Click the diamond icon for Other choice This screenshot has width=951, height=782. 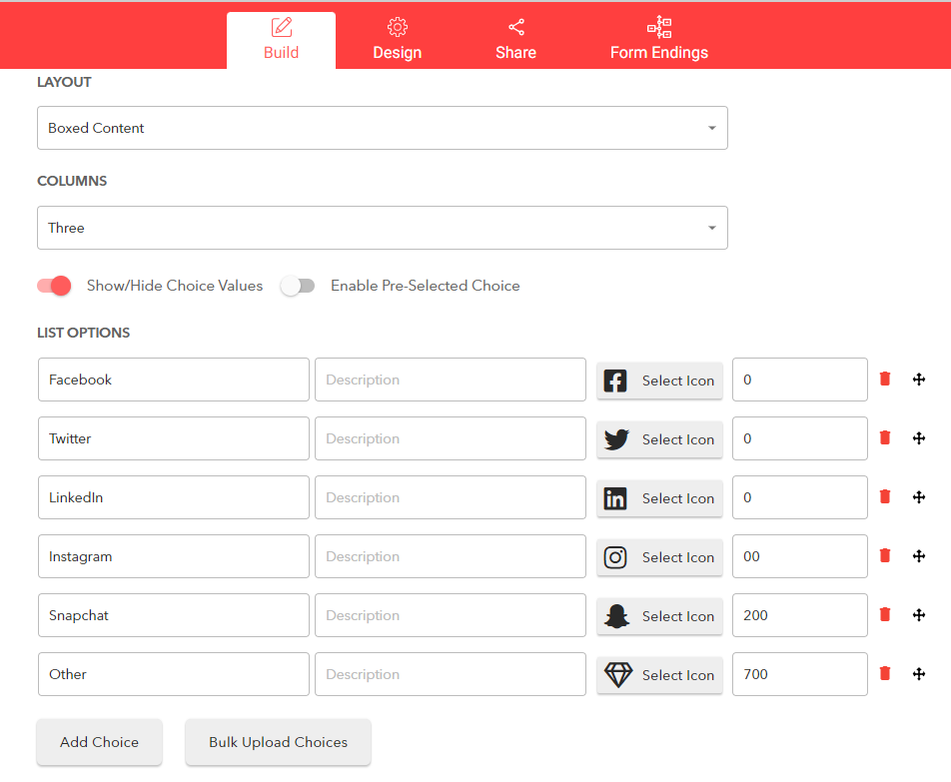618,675
